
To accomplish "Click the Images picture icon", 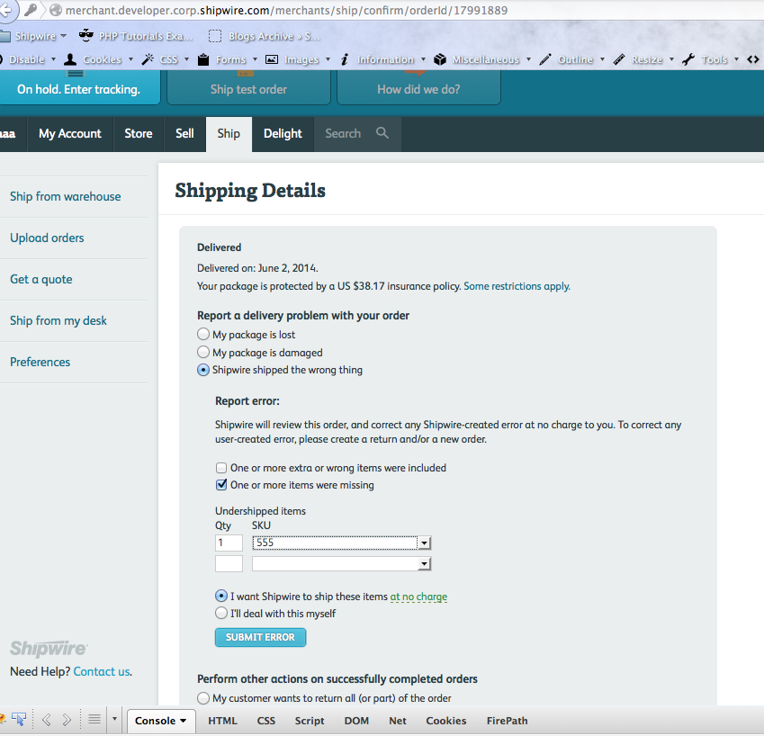I will 272,59.
